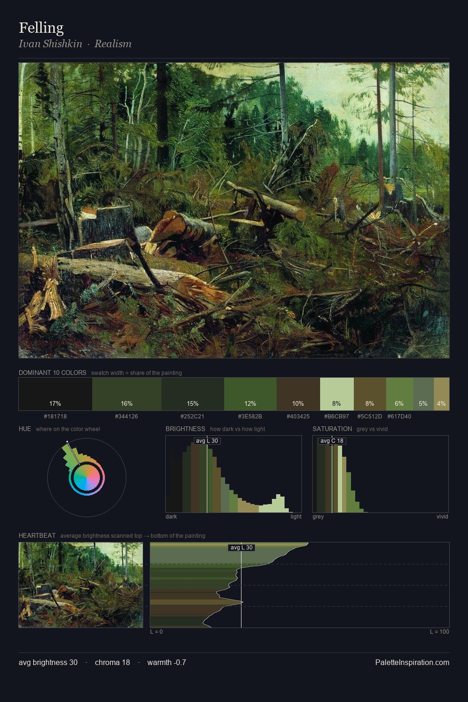The image size is (468, 702).
Task: Click the HEARTBEAT section heading
Action: coord(37,535)
